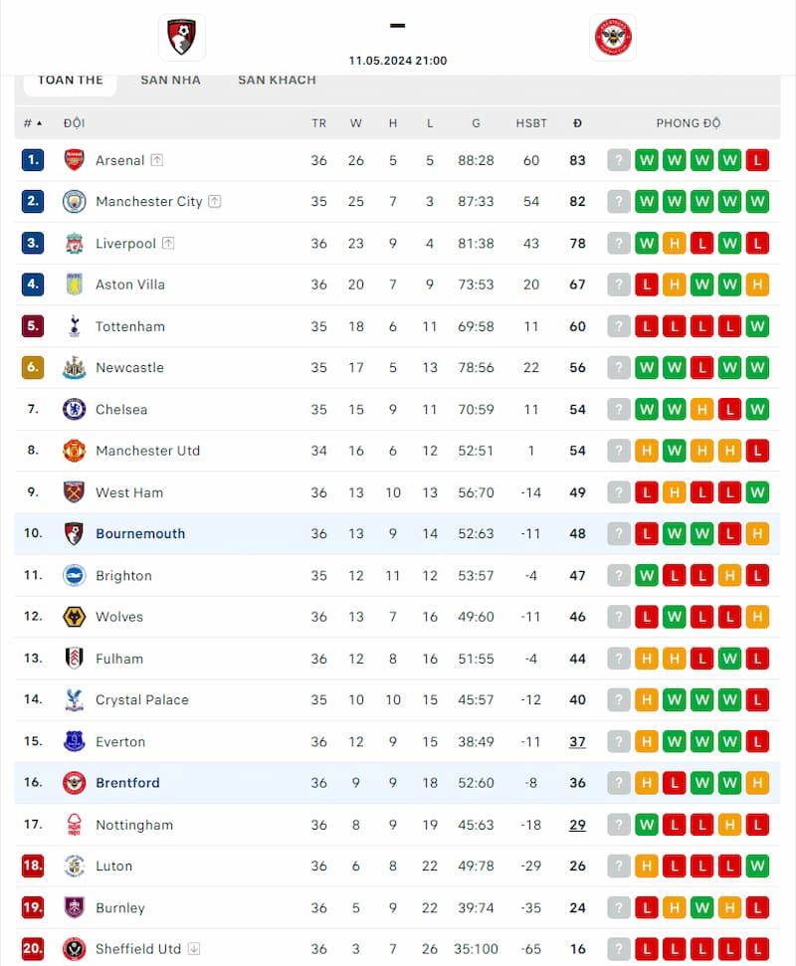
Task: Click the Liverpool club crest
Action: [x=75, y=243]
